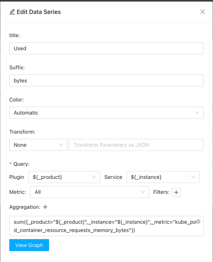Click the chevron arrow on the Service selector
The image size is (213, 262).
(x=193, y=177)
